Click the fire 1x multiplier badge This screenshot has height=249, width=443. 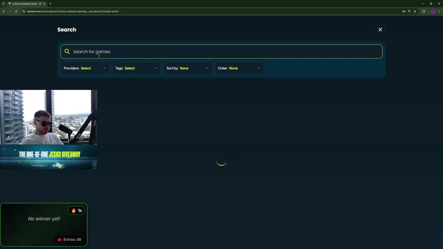(x=76, y=211)
